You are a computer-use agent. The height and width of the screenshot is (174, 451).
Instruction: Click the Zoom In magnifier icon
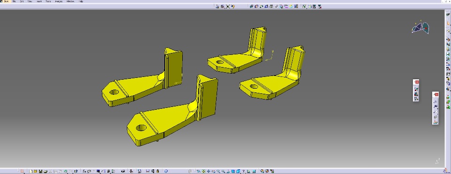[218, 171]
